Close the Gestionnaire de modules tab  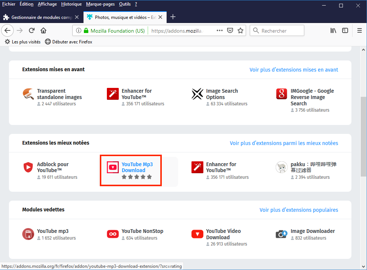[x=77, y=17]
